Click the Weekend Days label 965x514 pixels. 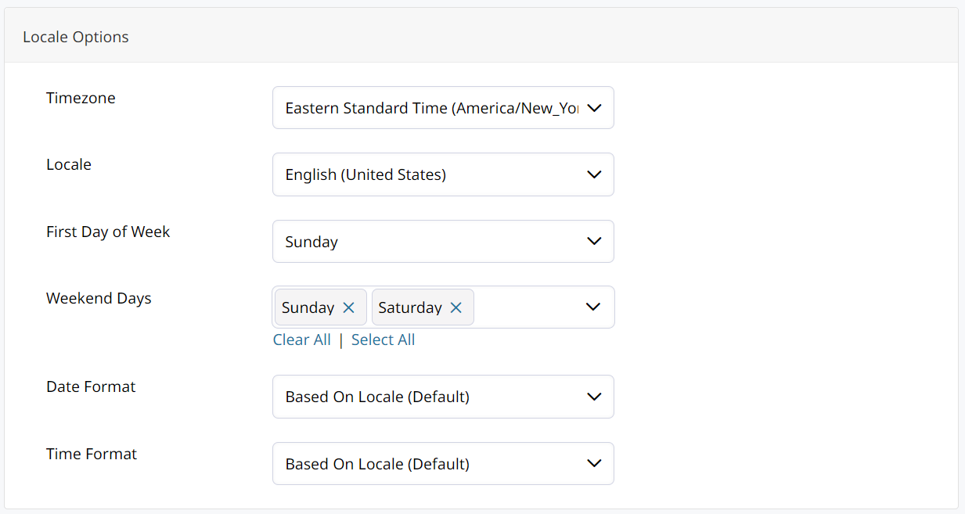click(x=99, y=298)
